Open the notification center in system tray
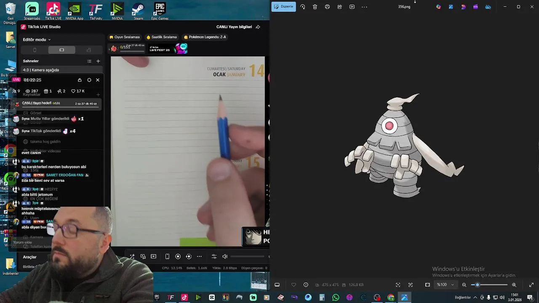The height and width of the screenshot is (303, 539). click(530, 298)
